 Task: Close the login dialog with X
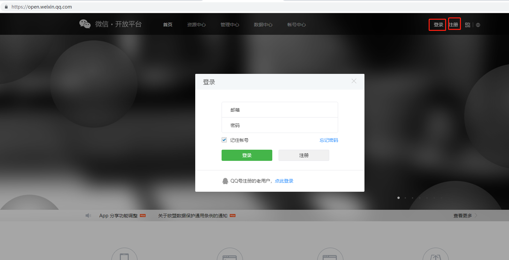pyautogui.click(x=354, y=81)
